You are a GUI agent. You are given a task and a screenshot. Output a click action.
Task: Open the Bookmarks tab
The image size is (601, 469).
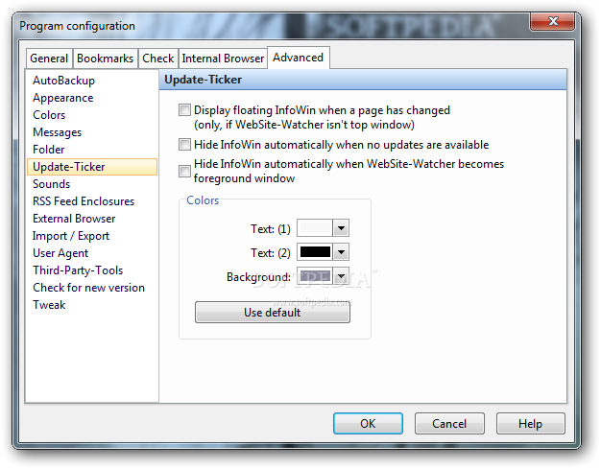[x=105, y=59]
